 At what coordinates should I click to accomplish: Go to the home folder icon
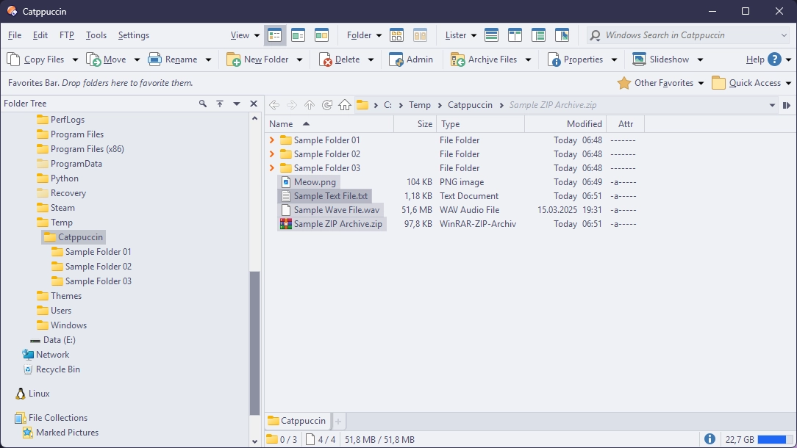click(x=345, y=105)
